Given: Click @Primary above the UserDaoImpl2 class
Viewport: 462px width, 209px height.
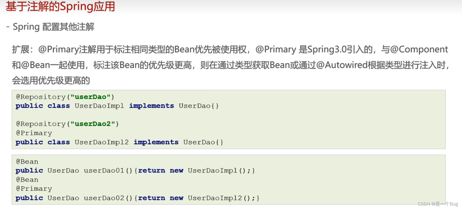Looking at the screenshot, I should click(x=34, y=133).
